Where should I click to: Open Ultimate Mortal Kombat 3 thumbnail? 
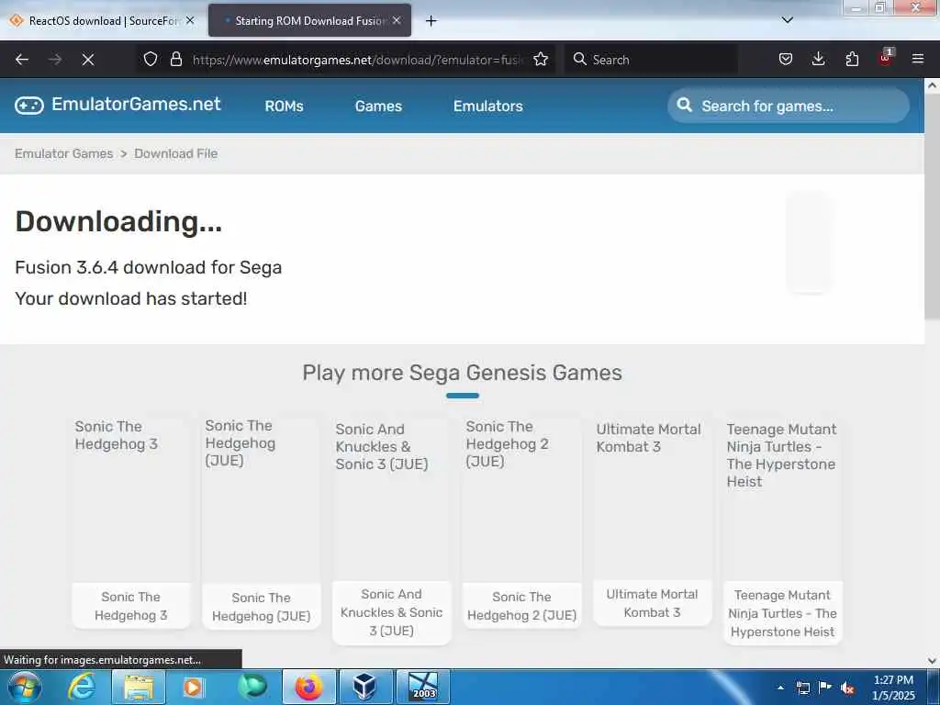(x=653, y=500)
